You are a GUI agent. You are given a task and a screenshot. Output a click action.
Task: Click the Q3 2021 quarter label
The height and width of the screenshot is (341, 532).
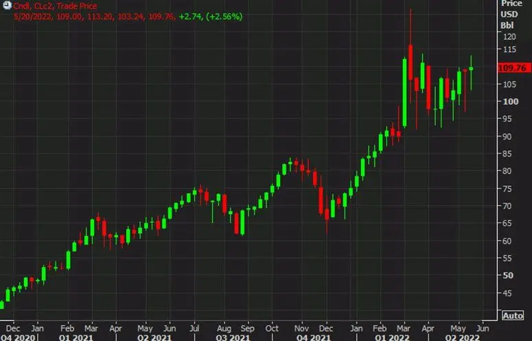click(233, 337)
